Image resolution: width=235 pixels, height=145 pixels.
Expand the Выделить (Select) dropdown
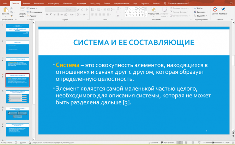201,16
